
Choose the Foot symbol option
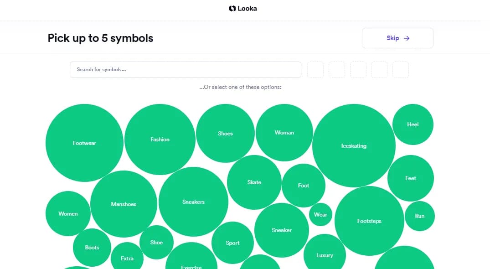tap(303, 185)
